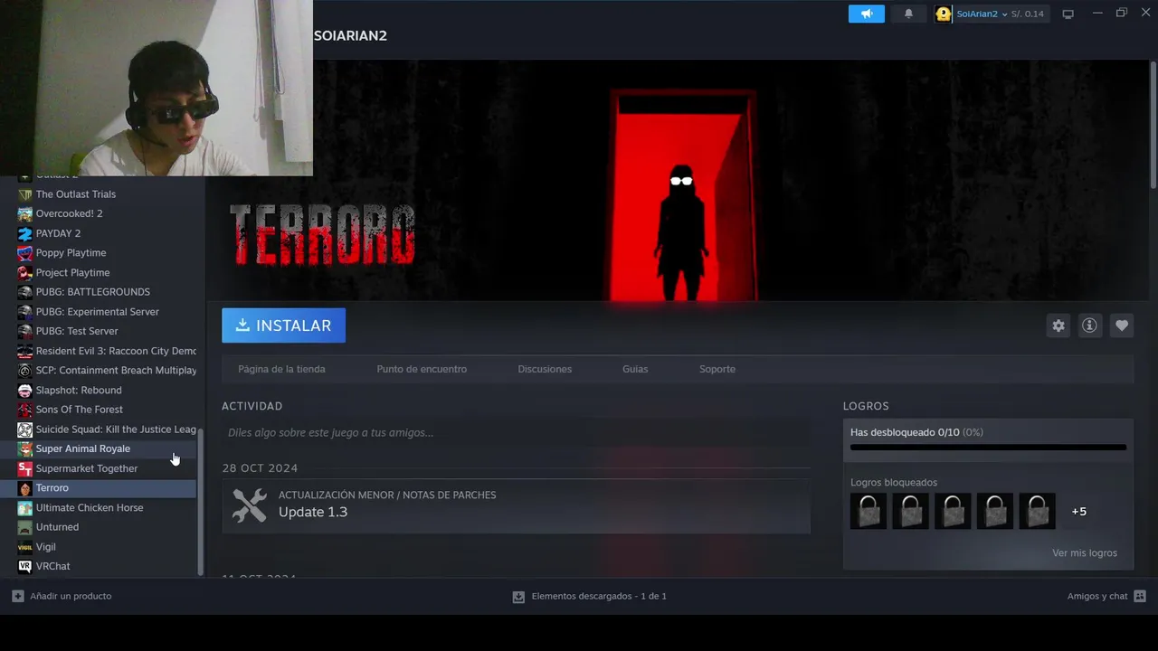Open the Discusiones tab
Viewport: 1158px width, 651px height.
point(545,369)
